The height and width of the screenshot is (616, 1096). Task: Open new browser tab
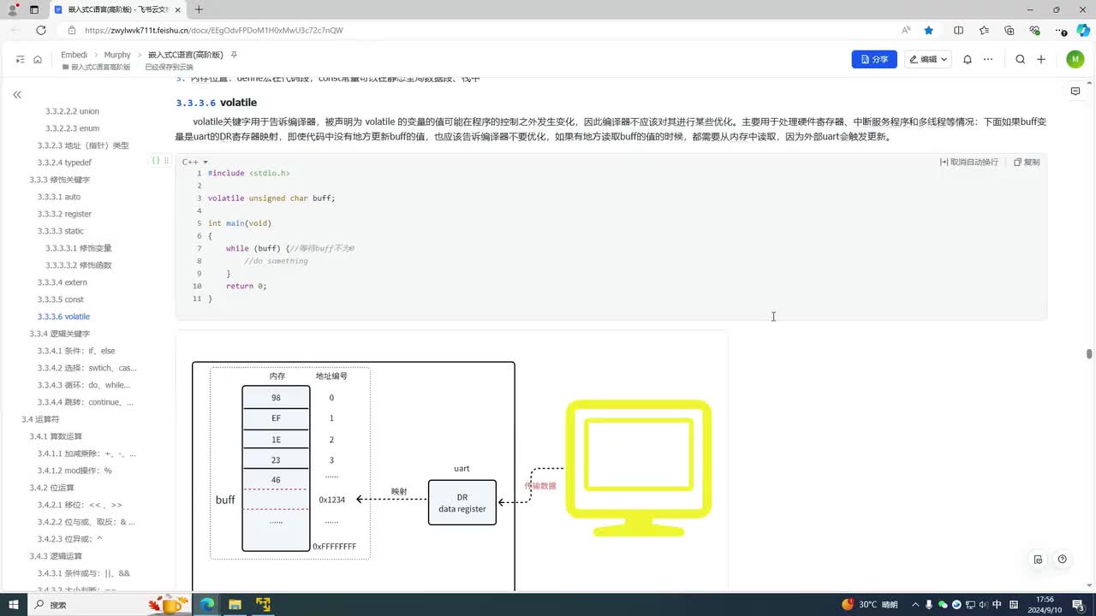coord(199,9)
